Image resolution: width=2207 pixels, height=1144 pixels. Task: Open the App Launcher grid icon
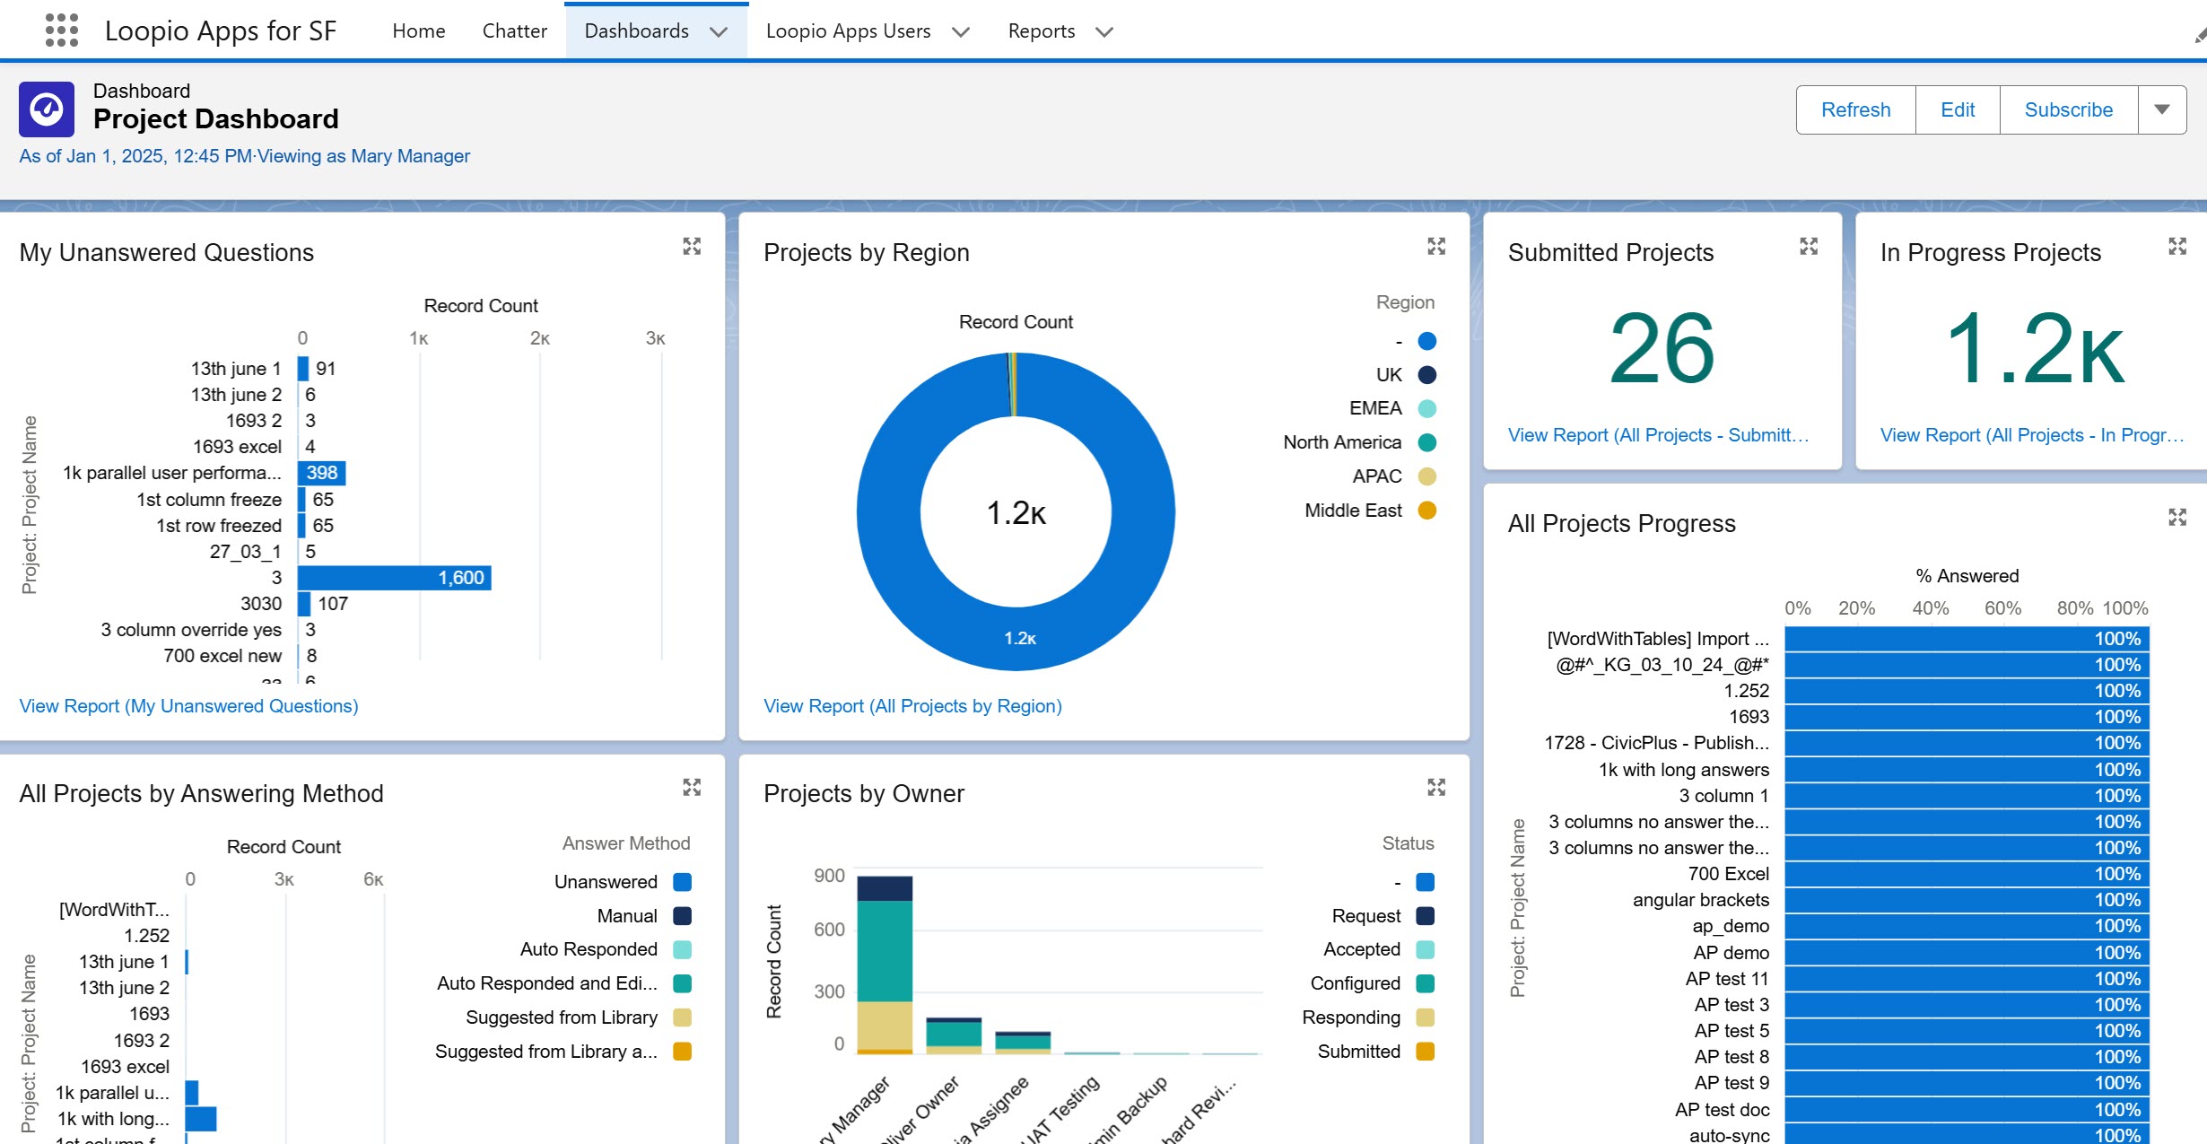click(x=62, y=31)
